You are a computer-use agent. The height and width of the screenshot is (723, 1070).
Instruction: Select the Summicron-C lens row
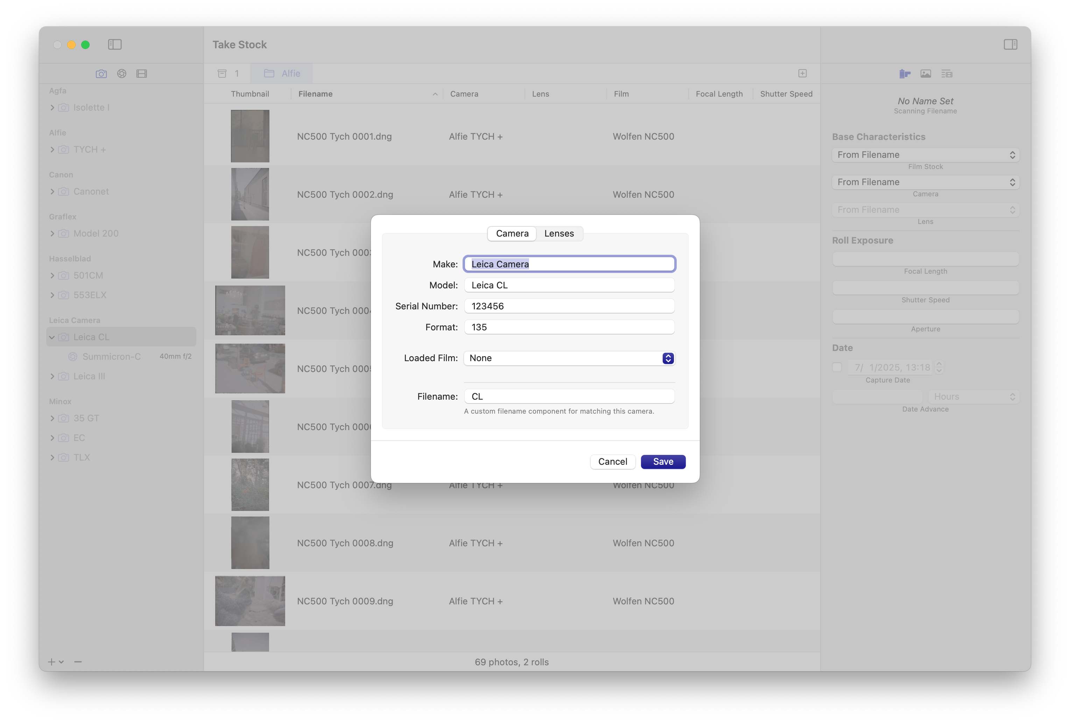coord(121,357)
